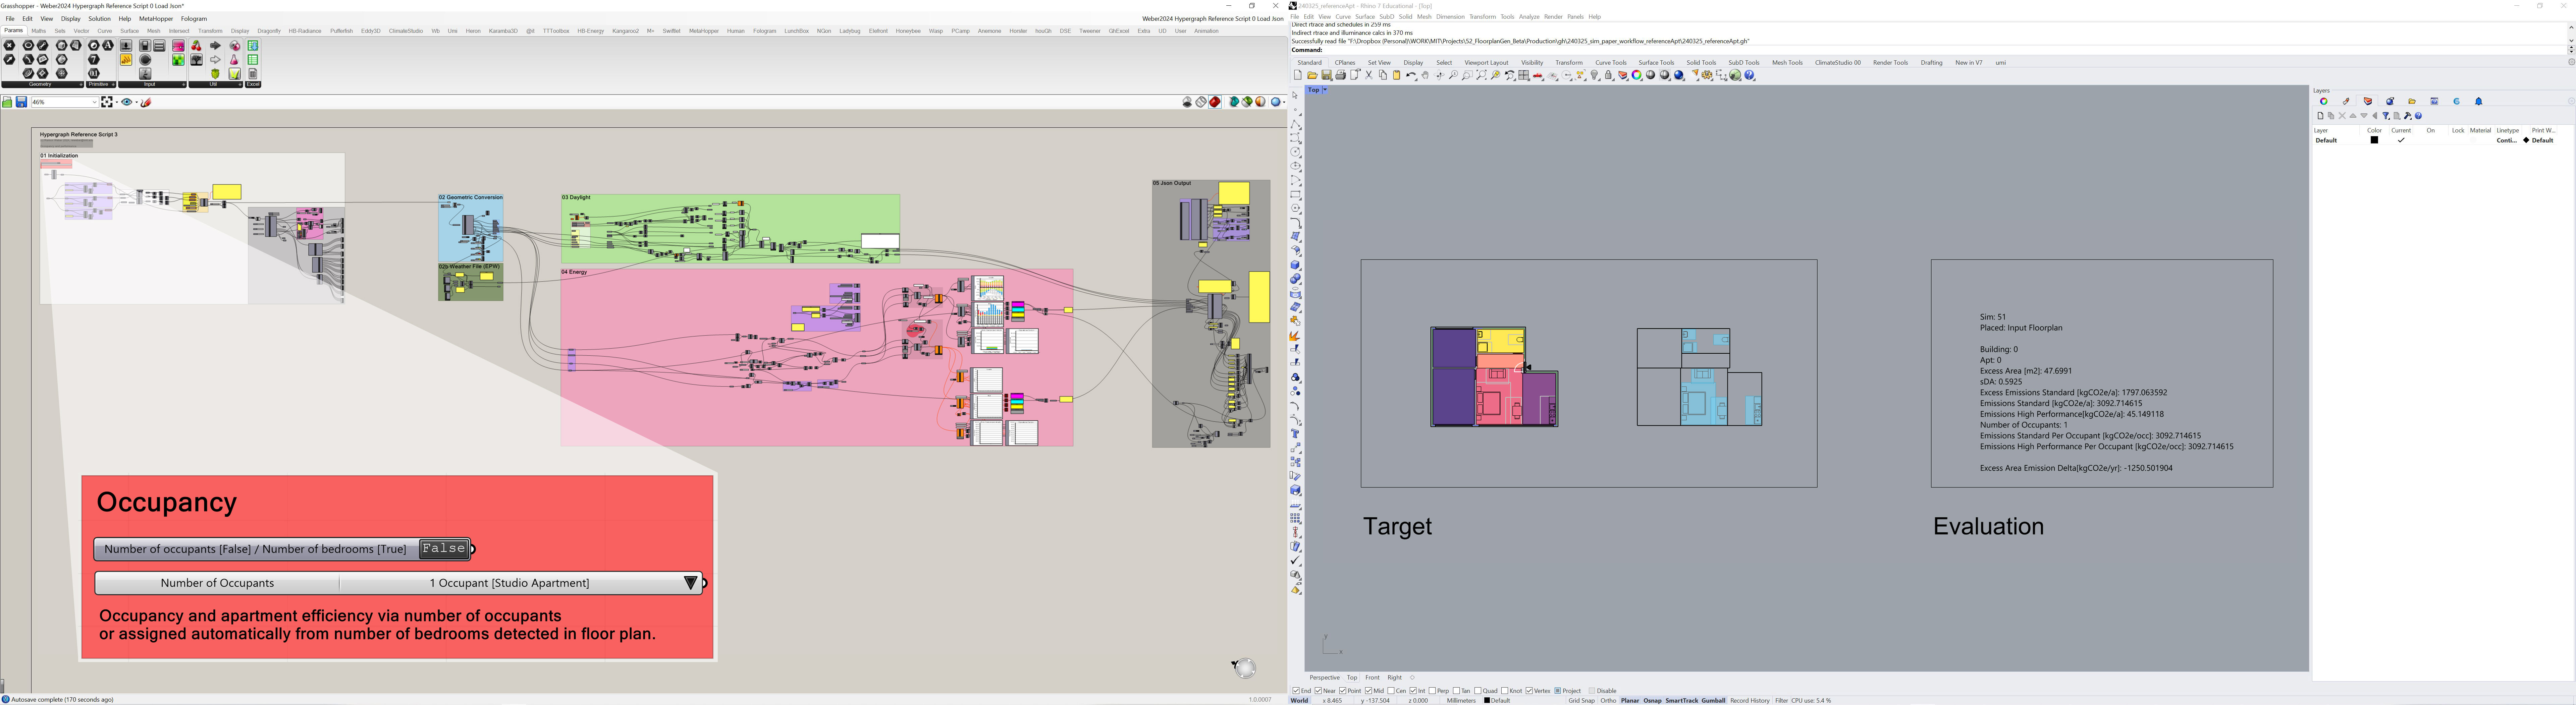Toggle the Vertex osnap checkbox

[x=1529, y=691]
